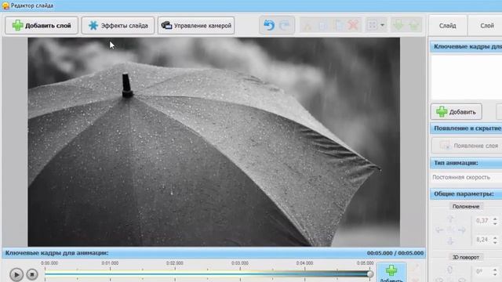
Task: Click the '00:05.000 / 00:05.000' time readout
Action: 395,253
